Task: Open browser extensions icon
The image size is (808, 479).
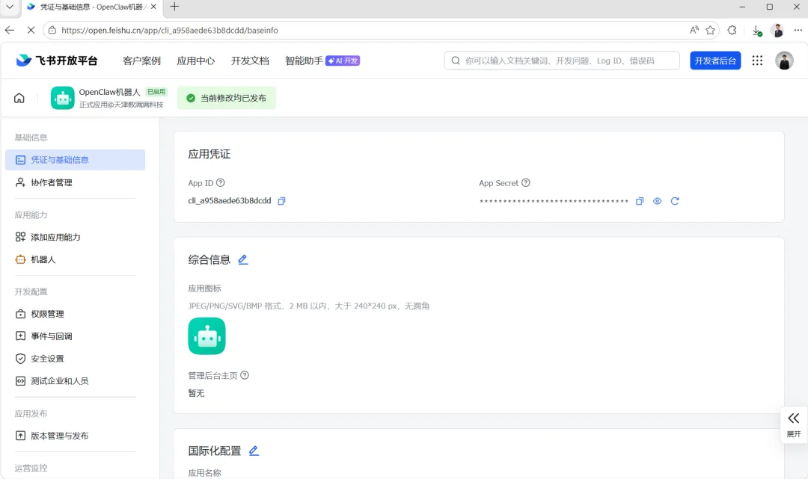Action: [732, 31]
